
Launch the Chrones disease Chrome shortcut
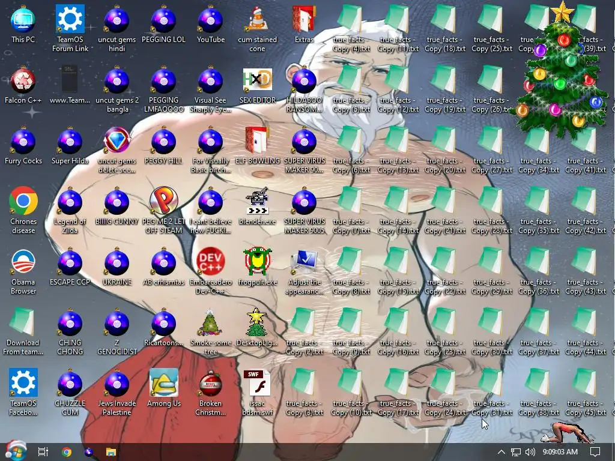click(23, 211)
